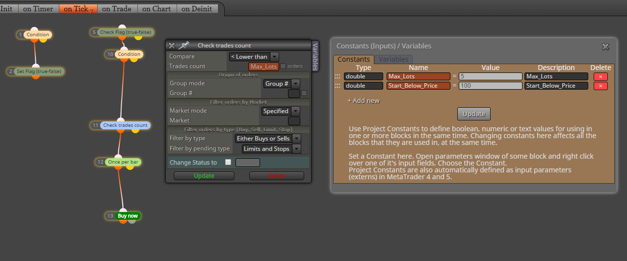Click yellow output of Check Flag block
Screen dimensions: 627x261
point(138,37)
